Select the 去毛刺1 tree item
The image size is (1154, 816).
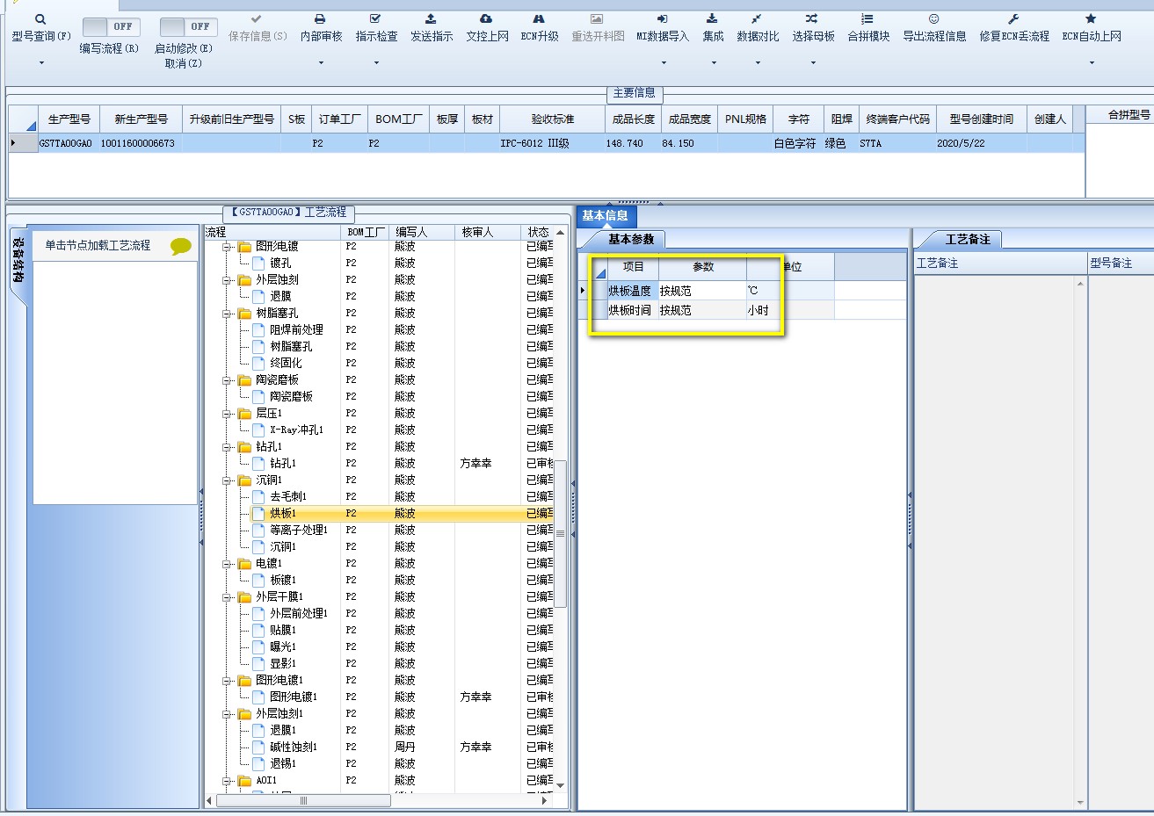(287, 496)
